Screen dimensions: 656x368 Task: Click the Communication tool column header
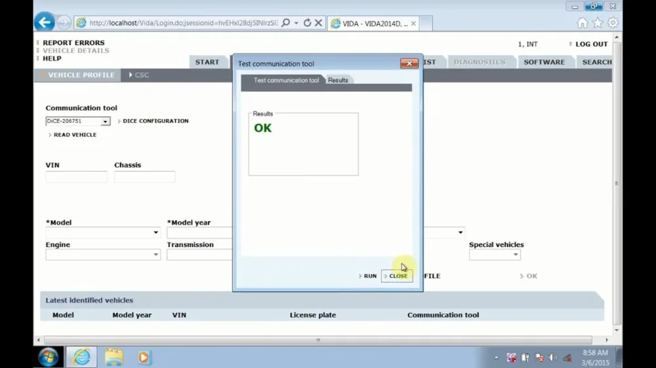tap(443, 315)
